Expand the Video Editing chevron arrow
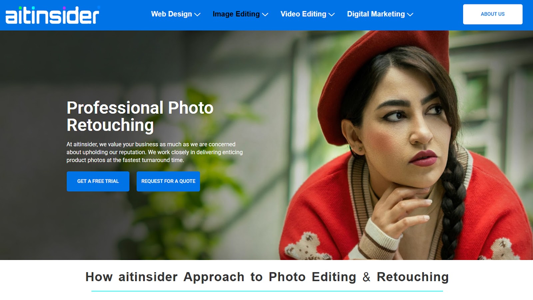 [x=331, y=15]
